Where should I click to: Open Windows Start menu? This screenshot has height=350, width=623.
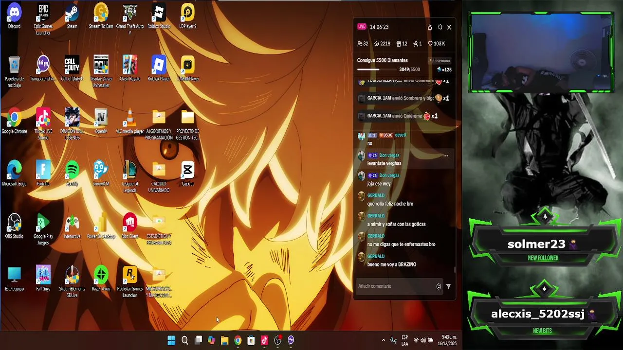click(x=171, y=340)
